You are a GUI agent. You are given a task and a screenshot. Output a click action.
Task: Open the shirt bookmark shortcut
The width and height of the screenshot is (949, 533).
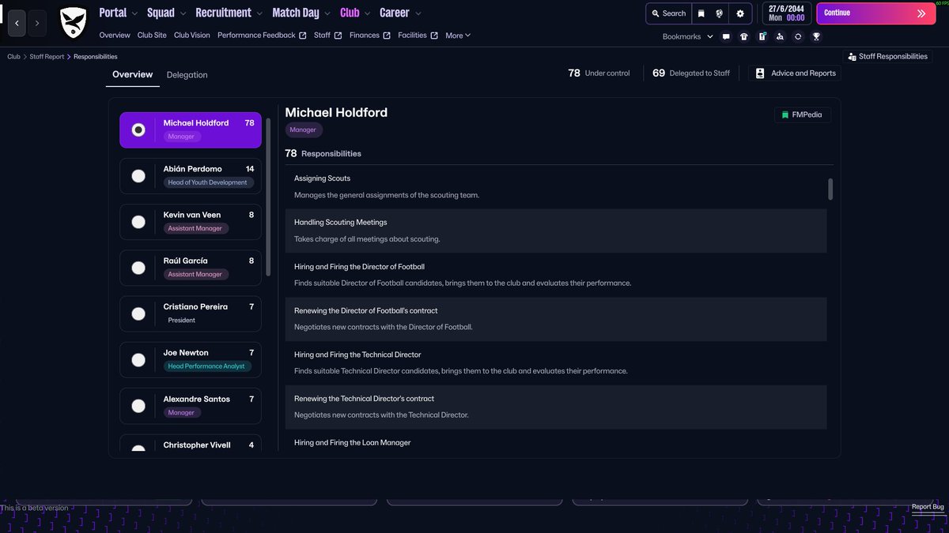pyautogui.click(x=744, y=36)
